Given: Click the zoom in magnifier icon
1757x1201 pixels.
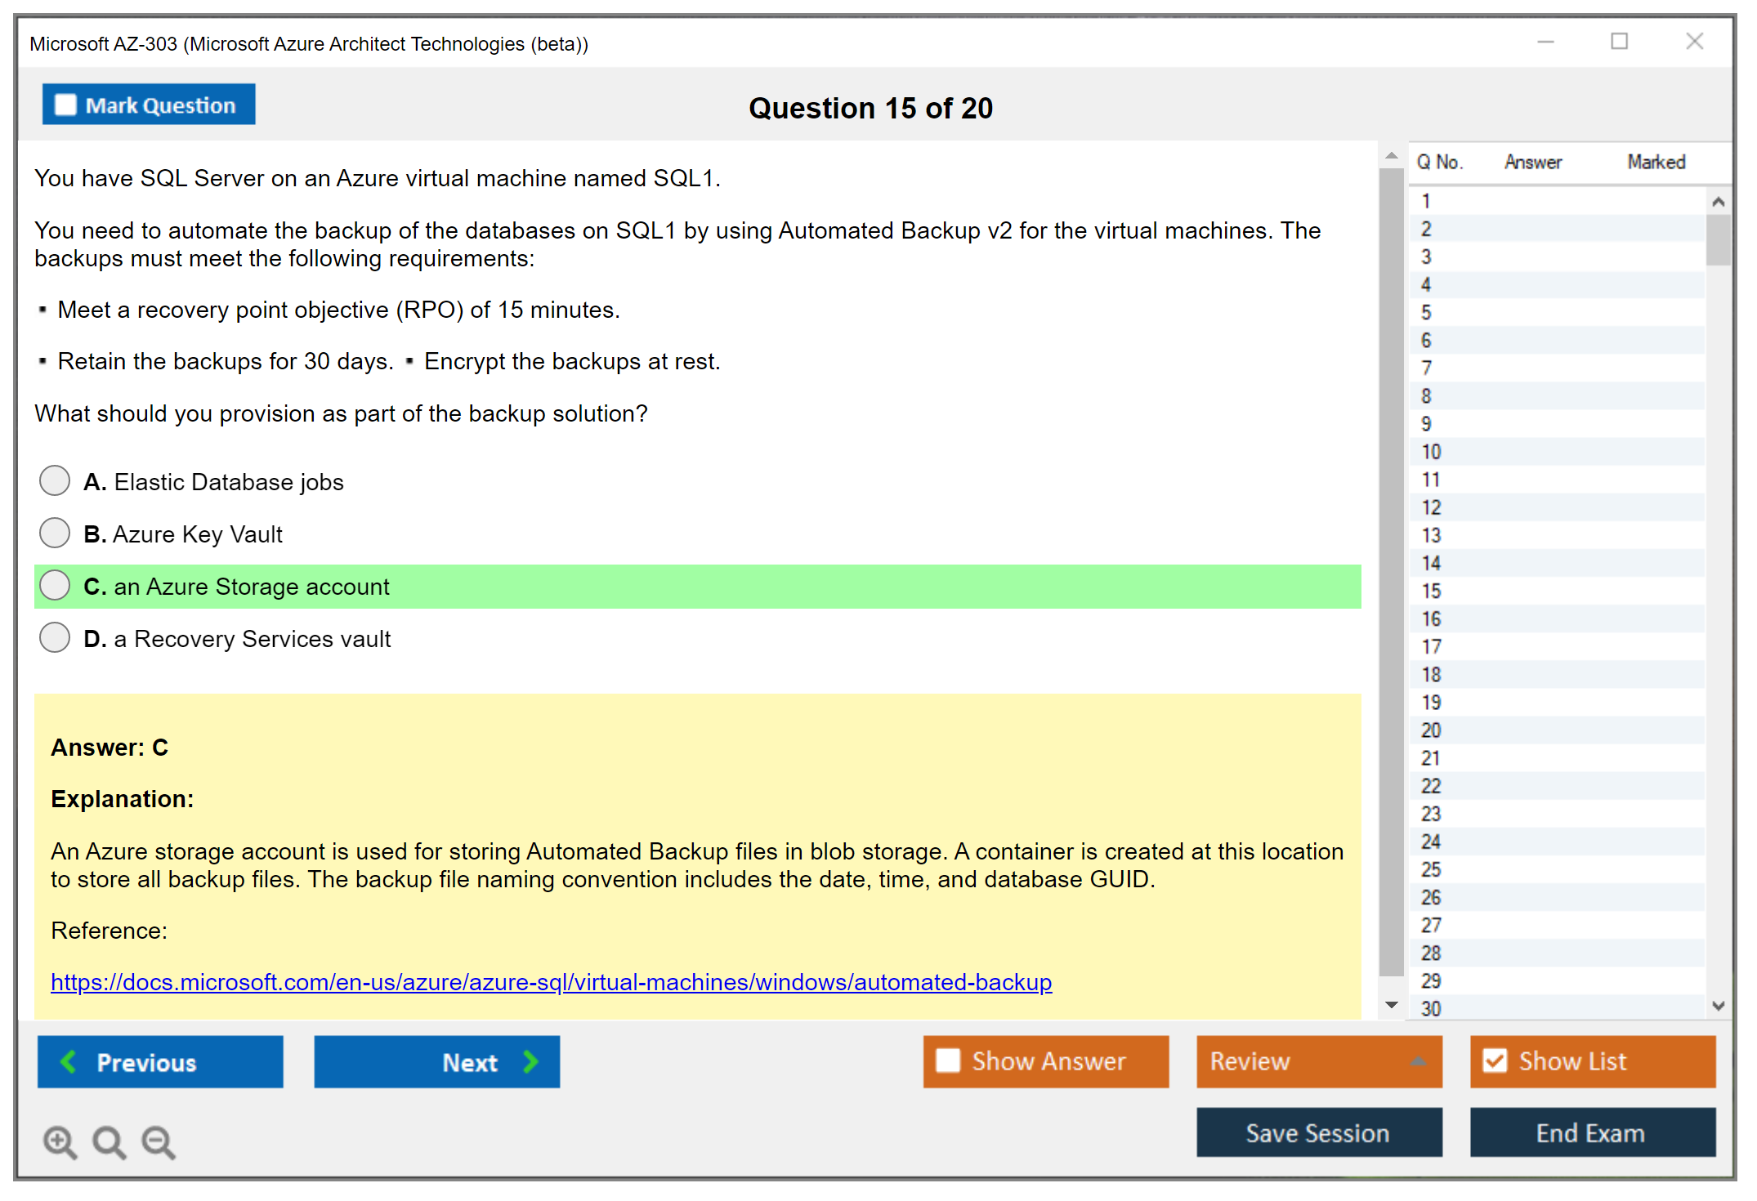Looking at the screenshot, I should click(60, 1141).
